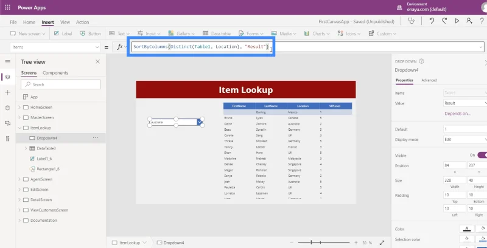Preview the app with Play icon
Screen dimensions: 487x248
tap(457, 21)
